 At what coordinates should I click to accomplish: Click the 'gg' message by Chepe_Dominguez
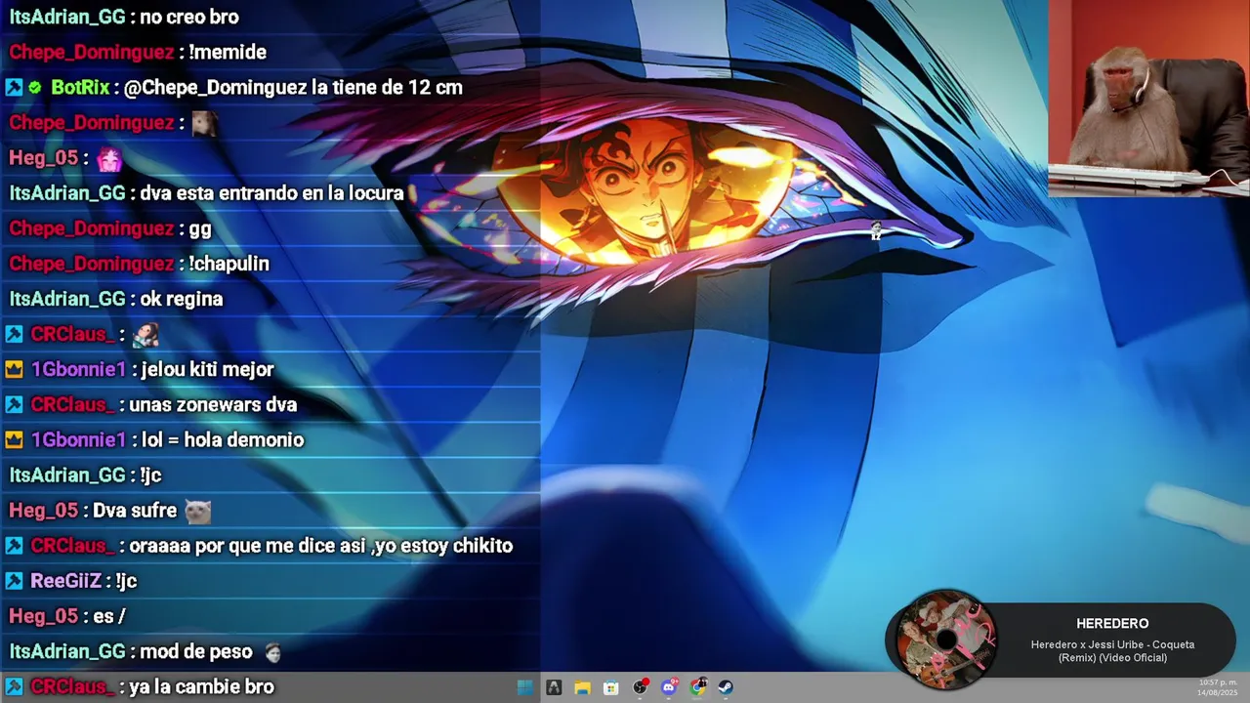coord(199,229)
